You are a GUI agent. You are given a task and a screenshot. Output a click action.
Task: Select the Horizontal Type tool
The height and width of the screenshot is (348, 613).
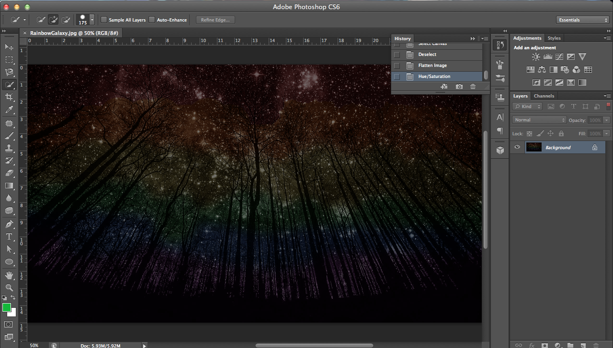[9, 237]
